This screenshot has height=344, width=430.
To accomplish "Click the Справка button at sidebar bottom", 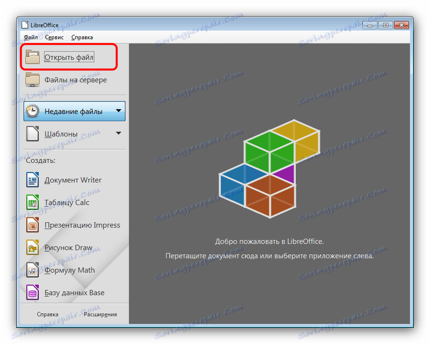I will (48, 315).
